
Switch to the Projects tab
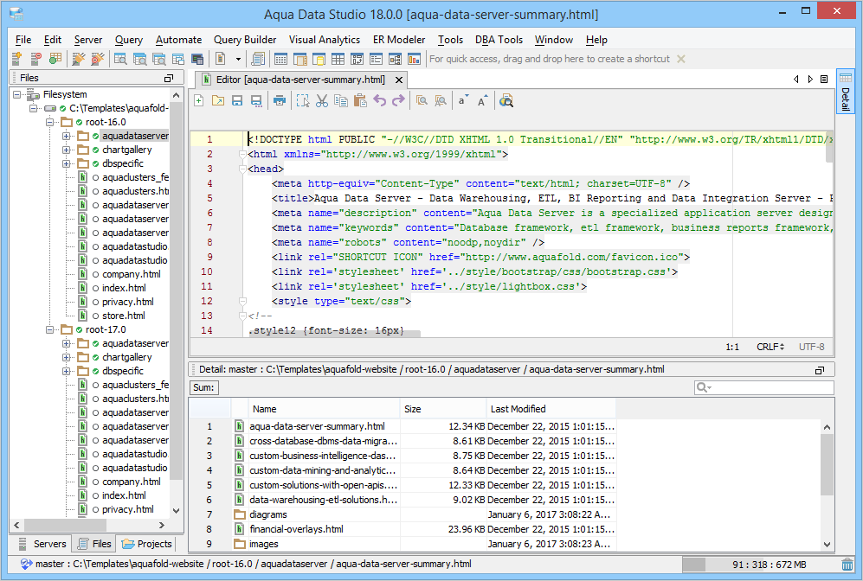point(148,544)
